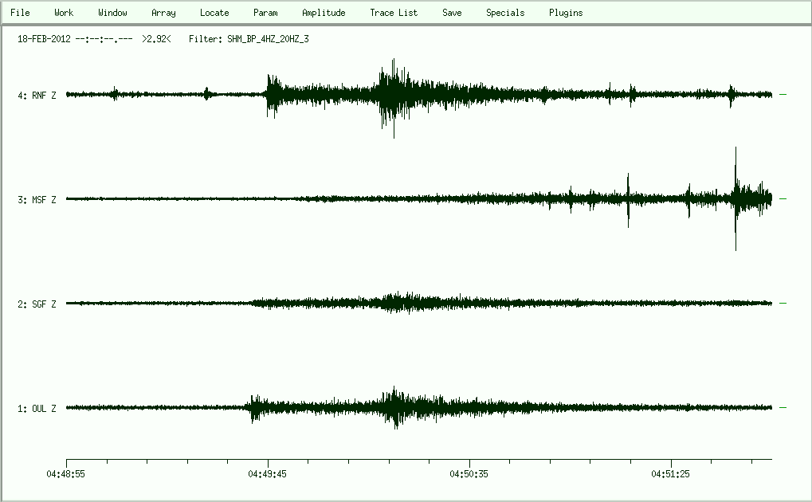
Task: Click the 04:50:35 time axis label
Action: [469, 473]
